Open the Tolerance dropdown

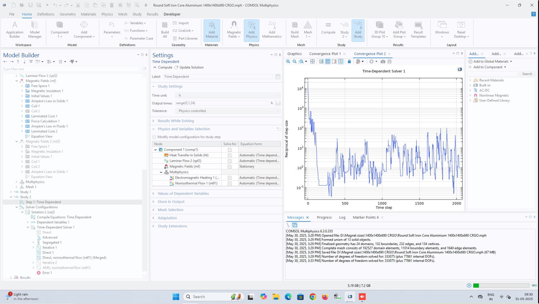tap(228, 111)
